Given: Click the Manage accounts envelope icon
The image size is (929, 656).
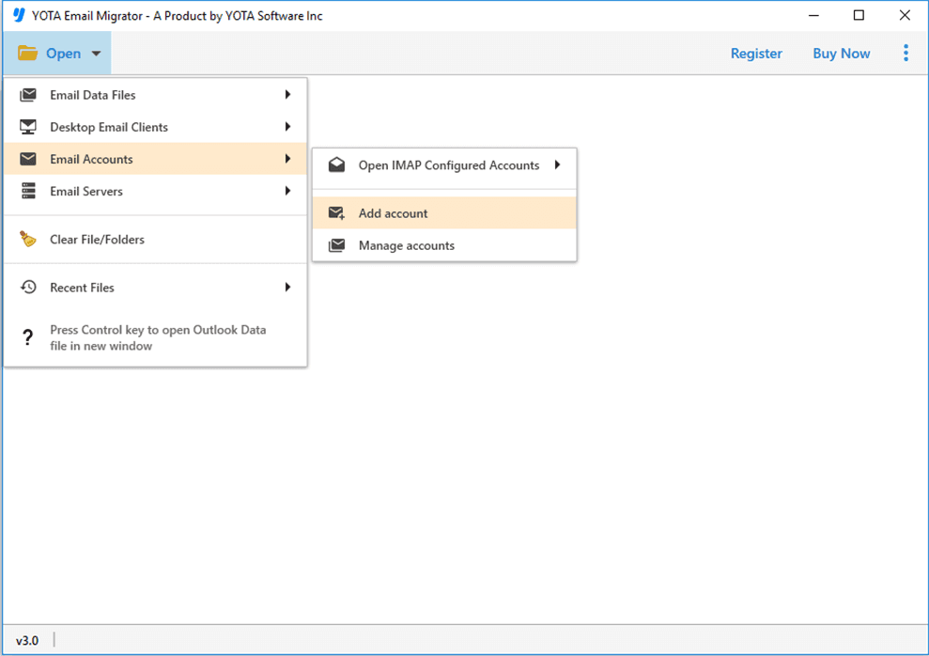Looking at the screenshot, I should coord(336,245).
